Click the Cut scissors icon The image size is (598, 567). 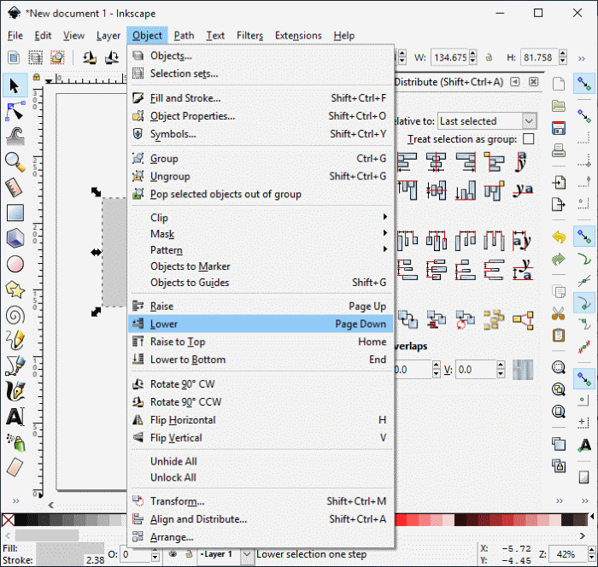click(x=559, y=314)
